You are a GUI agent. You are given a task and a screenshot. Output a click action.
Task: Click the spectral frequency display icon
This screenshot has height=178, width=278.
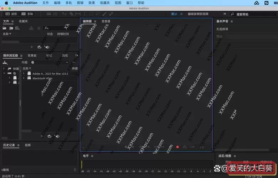(49, 14)
